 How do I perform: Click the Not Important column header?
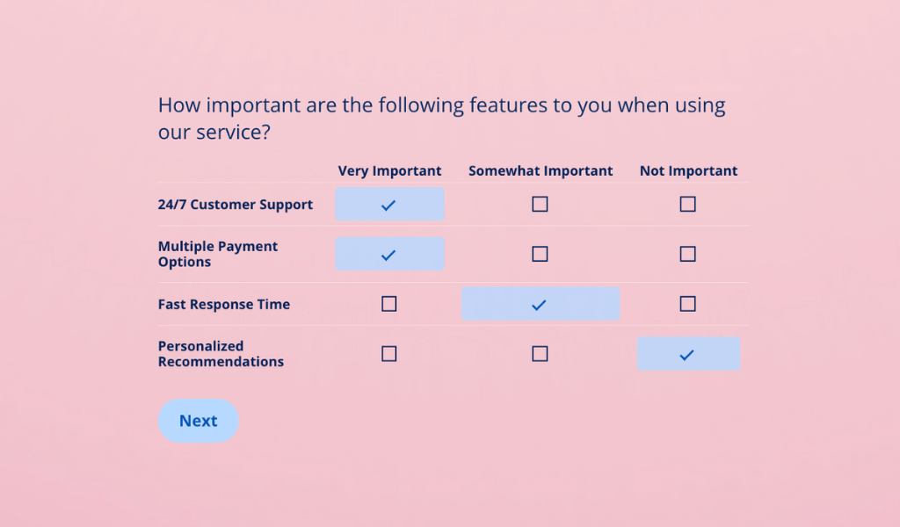[688, 171]
